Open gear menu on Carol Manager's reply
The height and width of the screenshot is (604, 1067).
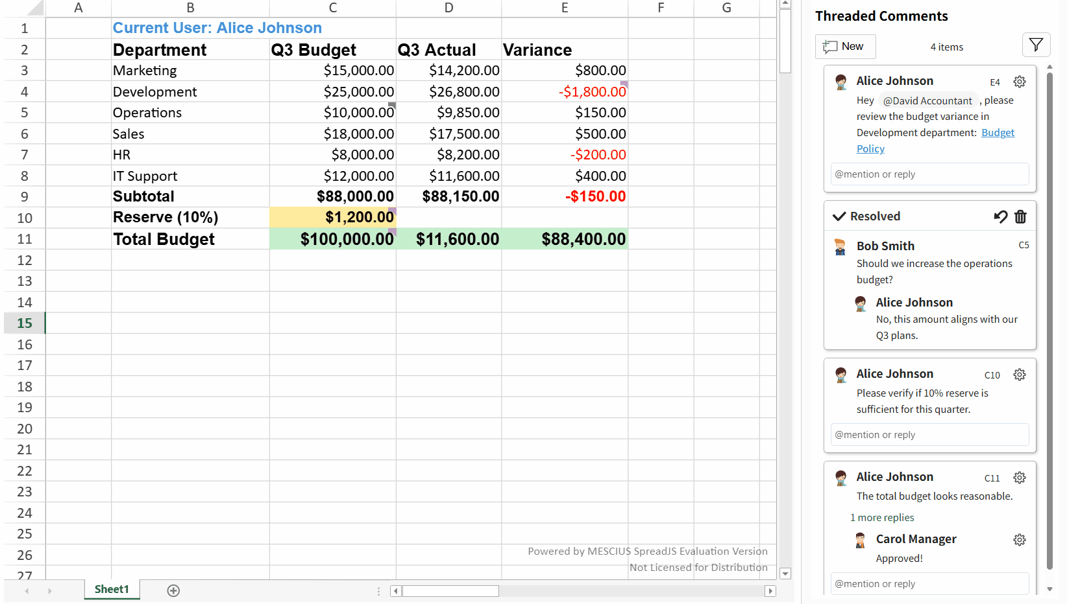(x=1020, y=540)
